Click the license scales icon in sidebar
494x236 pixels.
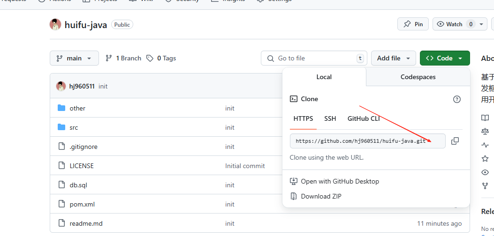485,132
